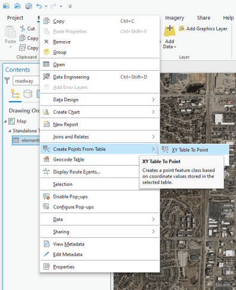Choose Group in the context menu
236x290 pixels.
(x=100, y=52)
